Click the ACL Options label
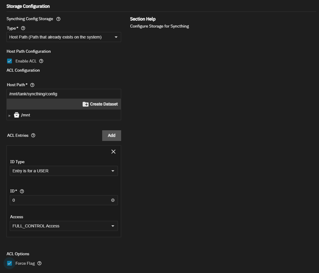 pos(18,254)
